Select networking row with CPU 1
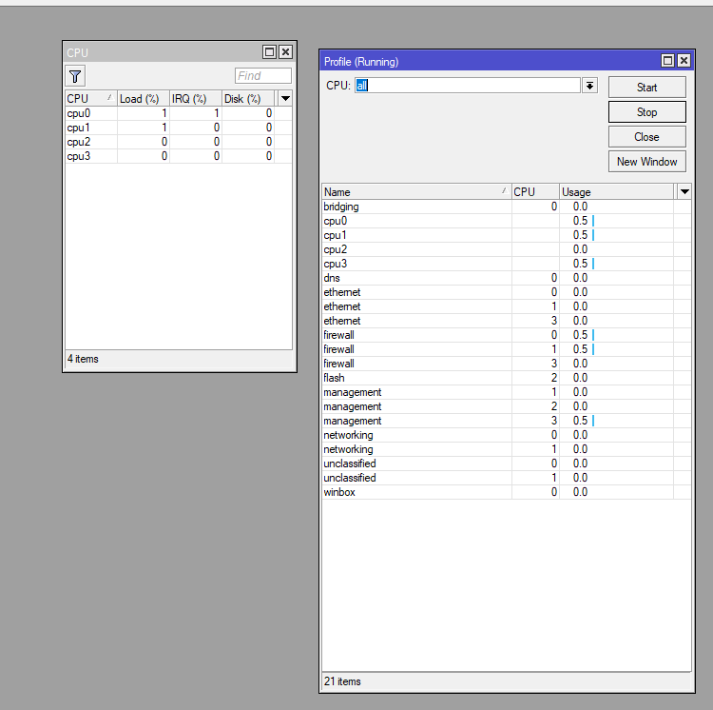This screenshot has width=713, height=710. point(507,449)
